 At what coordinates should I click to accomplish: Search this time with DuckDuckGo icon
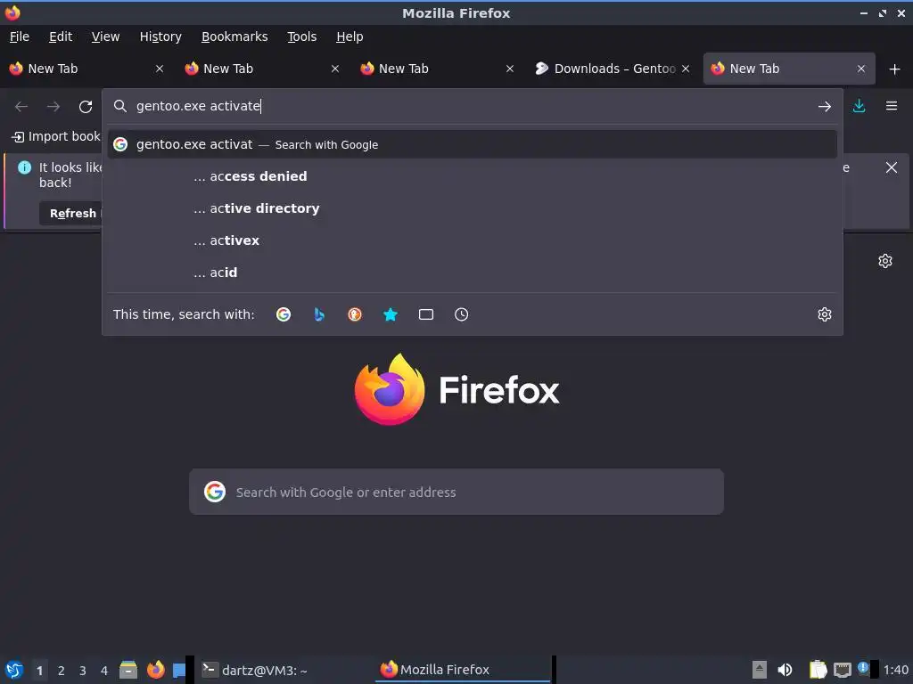[355, 314]
